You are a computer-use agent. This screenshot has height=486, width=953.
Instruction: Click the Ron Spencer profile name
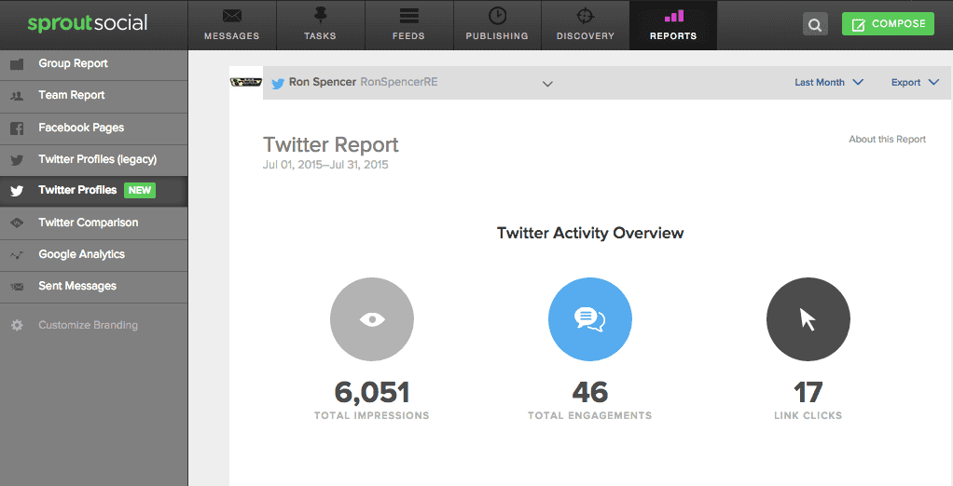point(322,82)
